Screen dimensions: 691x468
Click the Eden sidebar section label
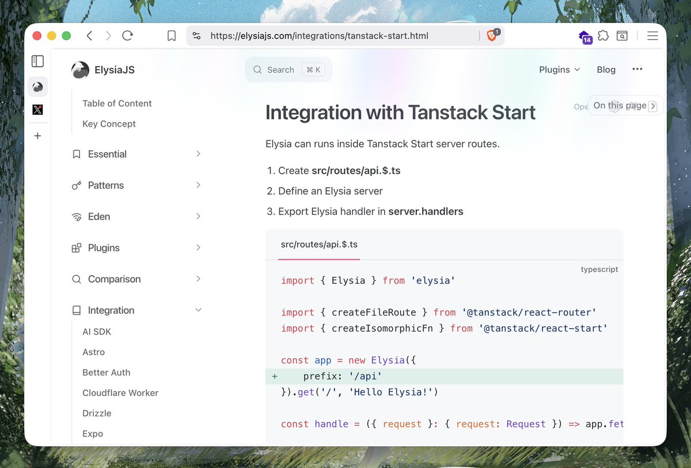[x=99, y=216]
